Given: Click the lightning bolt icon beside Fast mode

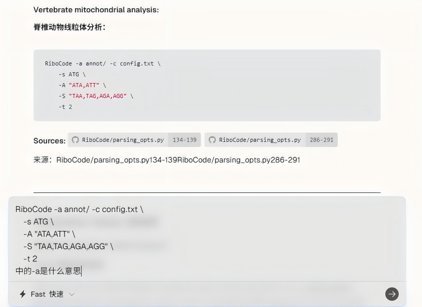Looking at the screenshot, I should 22,294.
